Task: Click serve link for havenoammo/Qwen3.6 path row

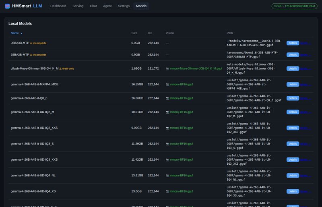Action: pyautogui.click(x=305, y=55)
